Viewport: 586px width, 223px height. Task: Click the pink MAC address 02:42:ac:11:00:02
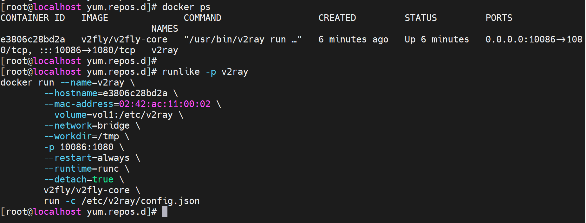tap(165, 104)
